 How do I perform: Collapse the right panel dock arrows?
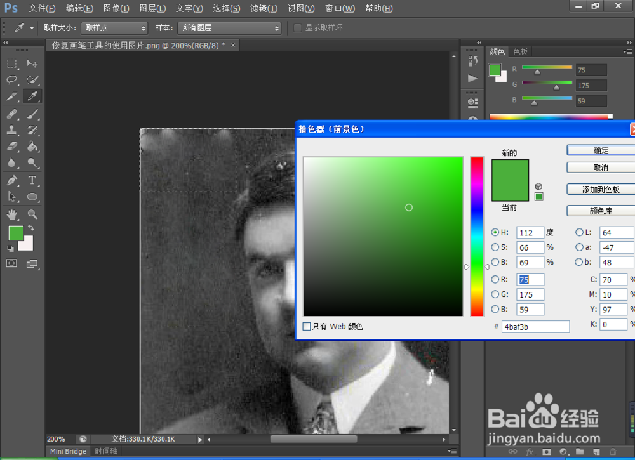[629, 43]
